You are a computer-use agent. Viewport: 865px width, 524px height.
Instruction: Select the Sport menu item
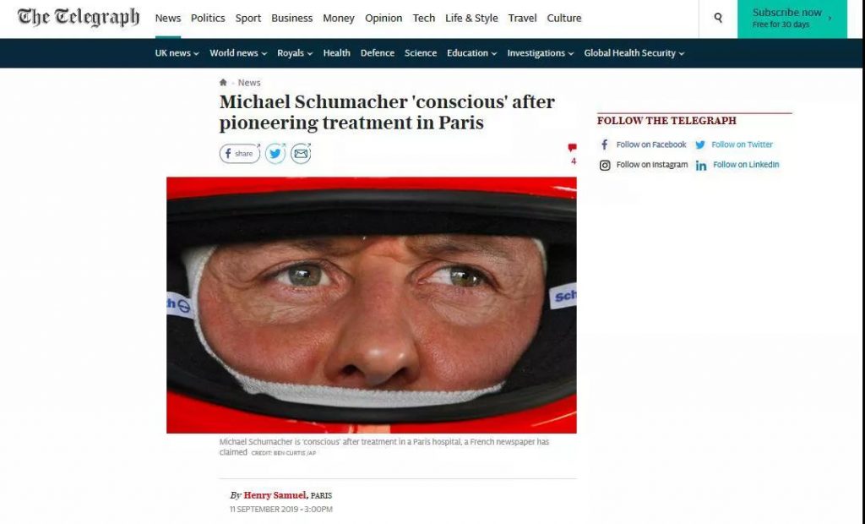pos(248,19)
